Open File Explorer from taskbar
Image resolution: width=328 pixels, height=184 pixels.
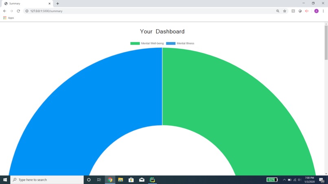[x=120, y=180]
